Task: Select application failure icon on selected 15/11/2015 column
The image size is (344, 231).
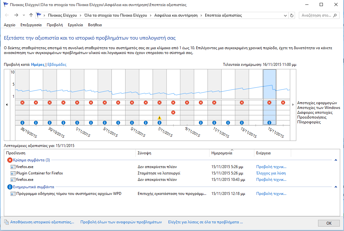Action: coord(269,103)
